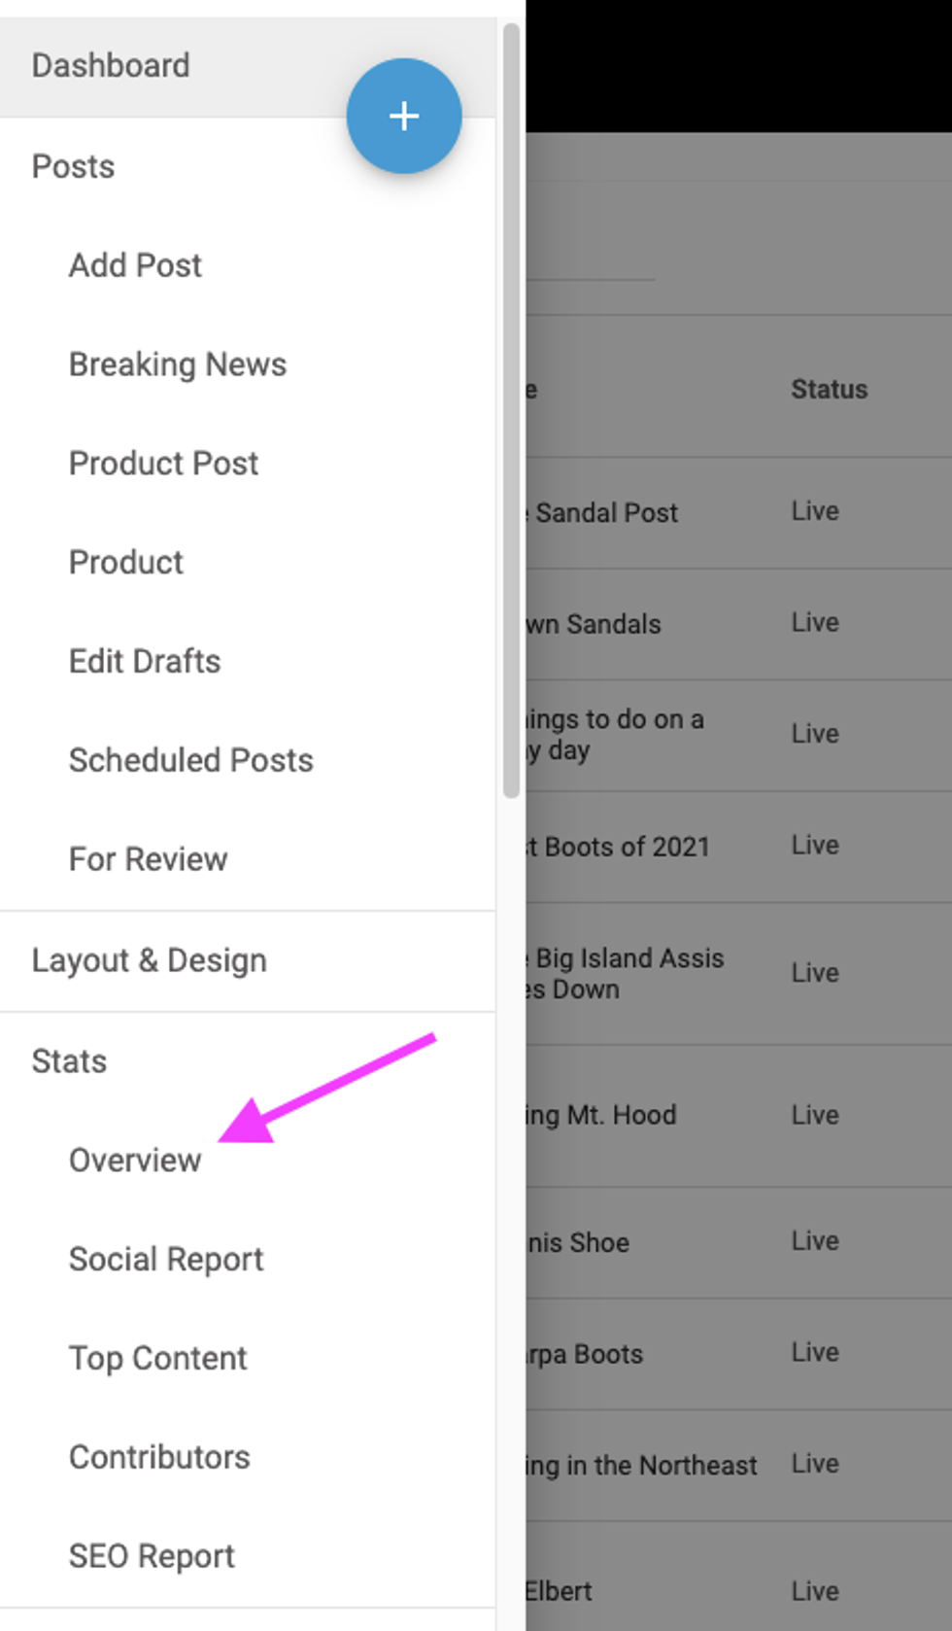Collapse the Stats section
The height and width of the screenshot is (1631, 952).
pyautogui.click(x=69, y=1061)
